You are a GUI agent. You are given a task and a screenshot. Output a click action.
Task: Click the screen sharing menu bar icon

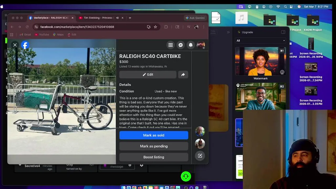(241, 7)
